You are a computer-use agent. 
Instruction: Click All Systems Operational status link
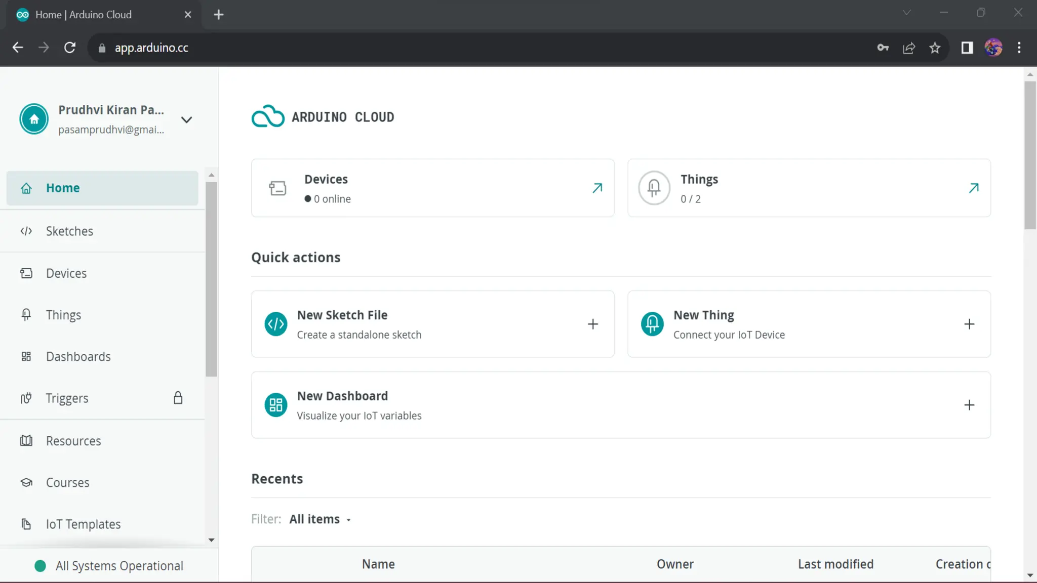coord(119,566)
